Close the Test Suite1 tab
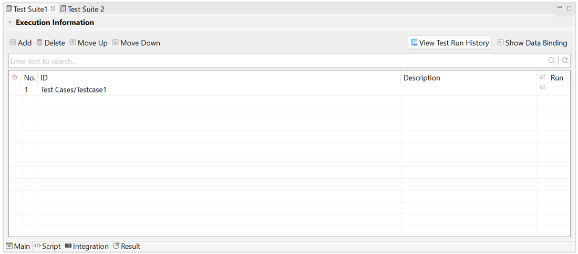The image size is (578, 254). point(53,9)
